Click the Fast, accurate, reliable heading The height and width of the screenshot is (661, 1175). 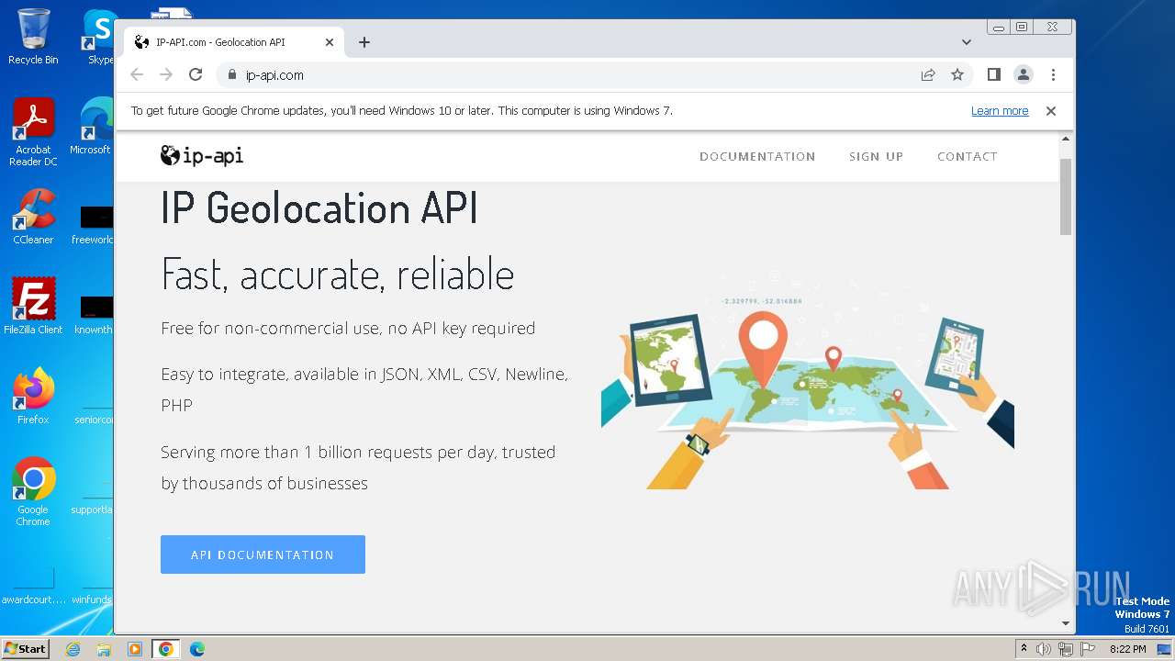[x=338, y=274]
